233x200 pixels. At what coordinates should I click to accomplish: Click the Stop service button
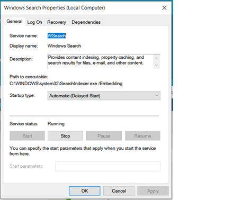tap(65, 136)
